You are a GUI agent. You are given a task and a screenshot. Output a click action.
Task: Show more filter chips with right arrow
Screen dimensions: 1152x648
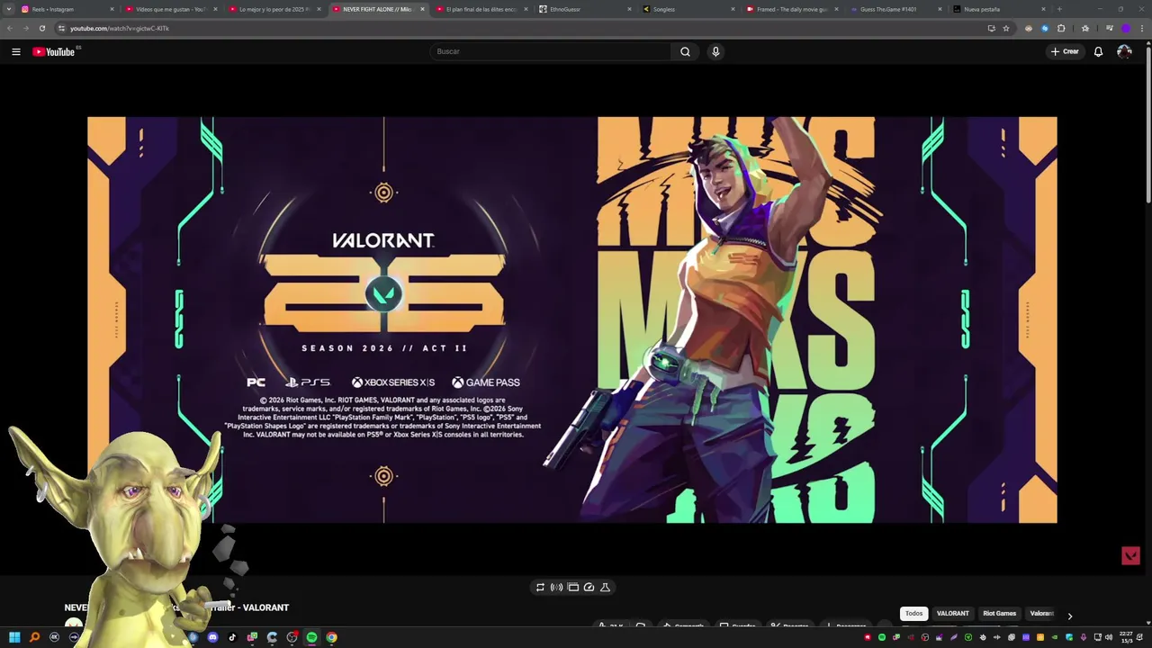click(1069, 616)
